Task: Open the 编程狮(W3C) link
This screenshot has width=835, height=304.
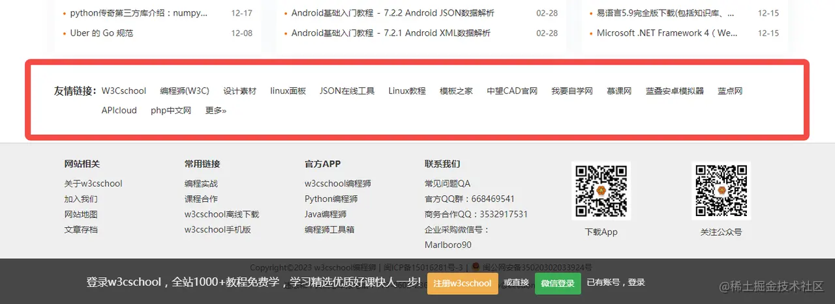Action: coord(185,91)
